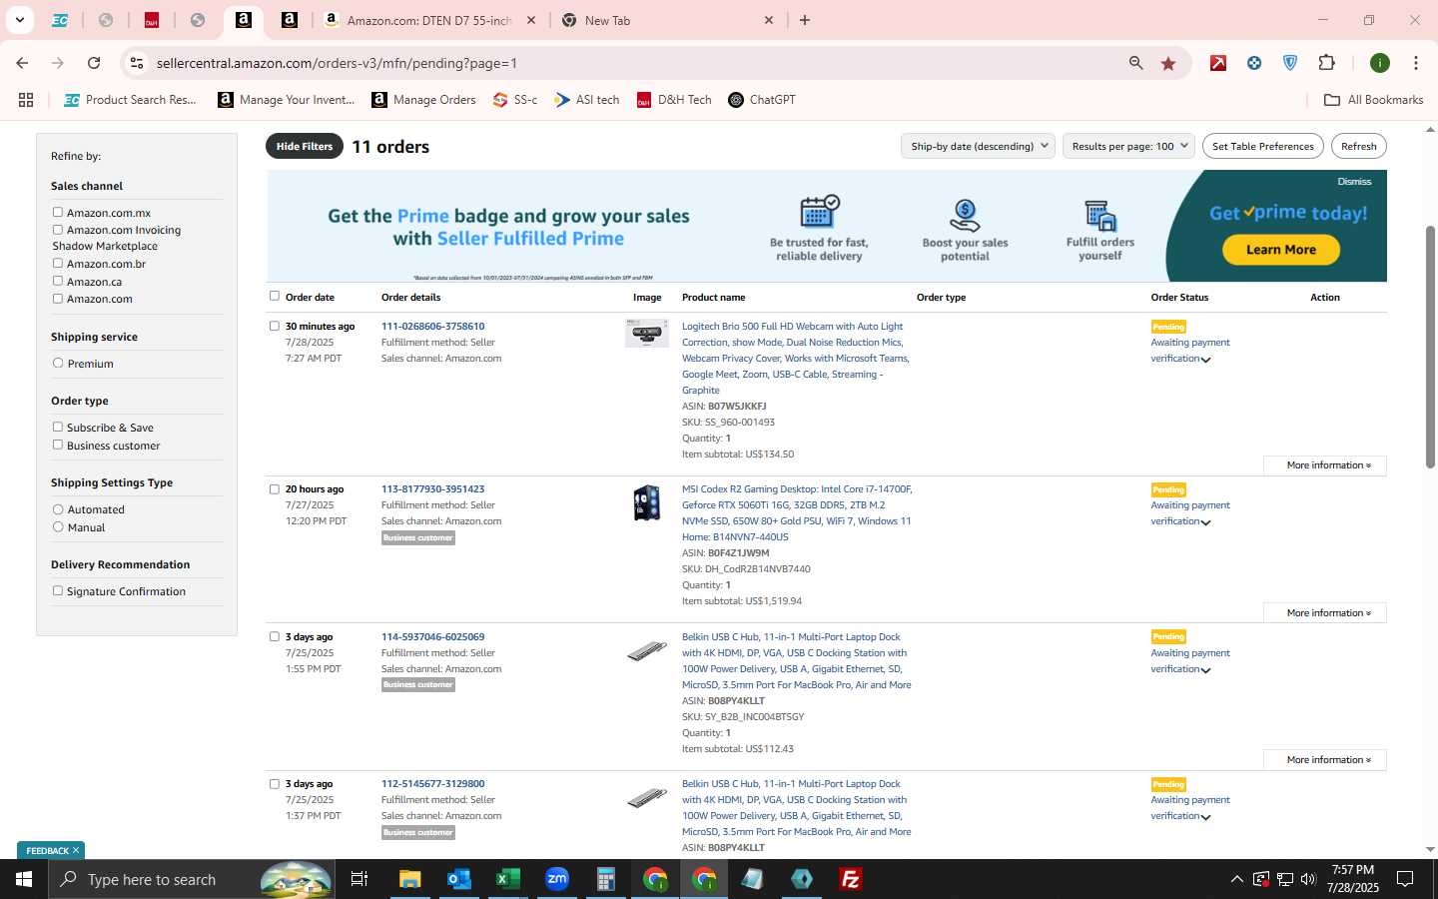Check the select-all orders checkbox in header
The image size is (1438, 899).
275,296
